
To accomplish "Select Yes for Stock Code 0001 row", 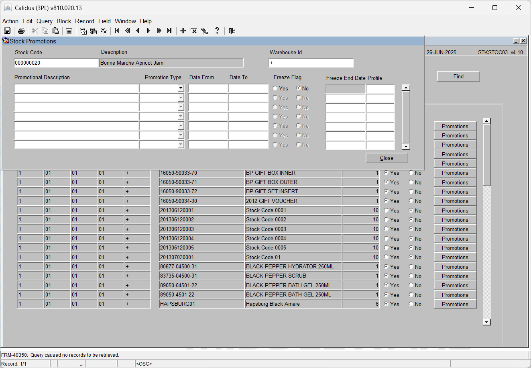I will click(x=387, y=210).
